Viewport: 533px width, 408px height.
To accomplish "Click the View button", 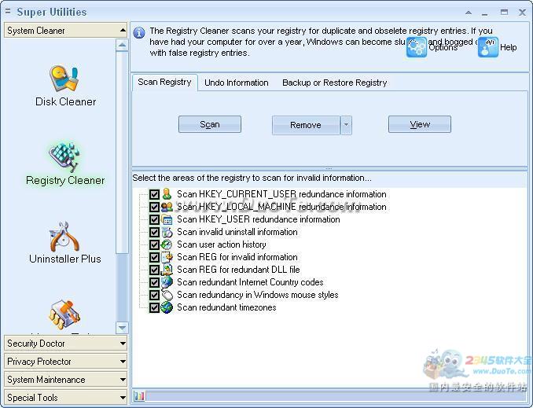I will point(420,124).
